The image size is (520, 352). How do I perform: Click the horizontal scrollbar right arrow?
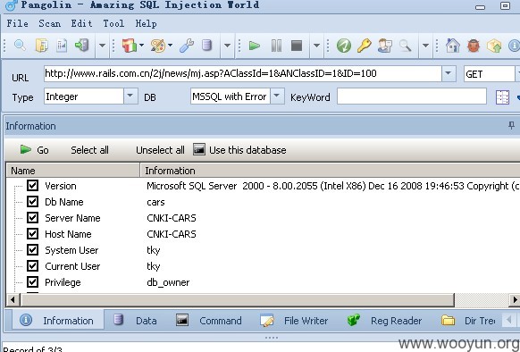pos(515,299)
